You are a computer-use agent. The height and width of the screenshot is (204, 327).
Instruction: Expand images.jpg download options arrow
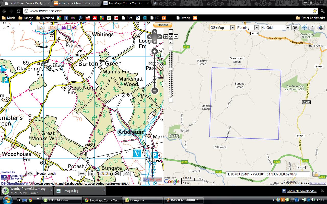104,190
